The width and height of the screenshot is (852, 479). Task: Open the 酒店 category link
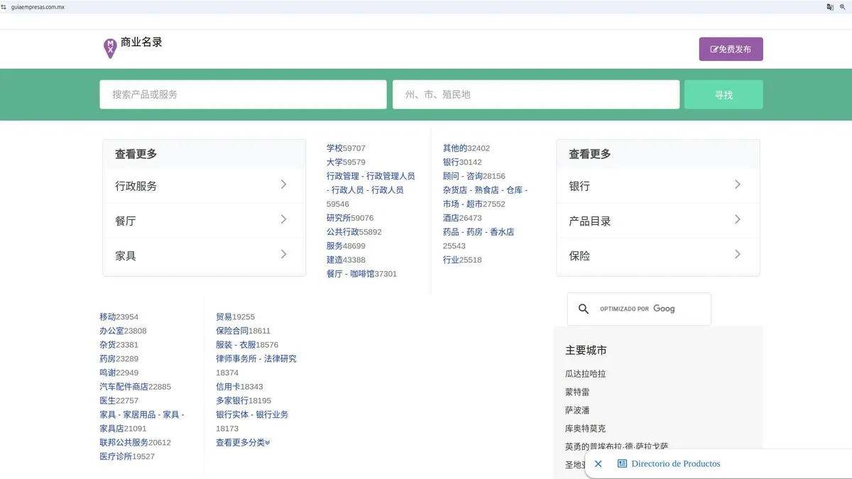[x=451, y=218]
